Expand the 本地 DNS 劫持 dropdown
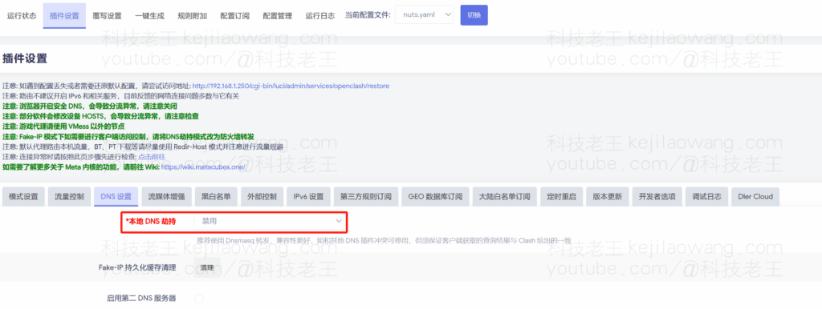This screenshot has height=309, width=822. 271,222
